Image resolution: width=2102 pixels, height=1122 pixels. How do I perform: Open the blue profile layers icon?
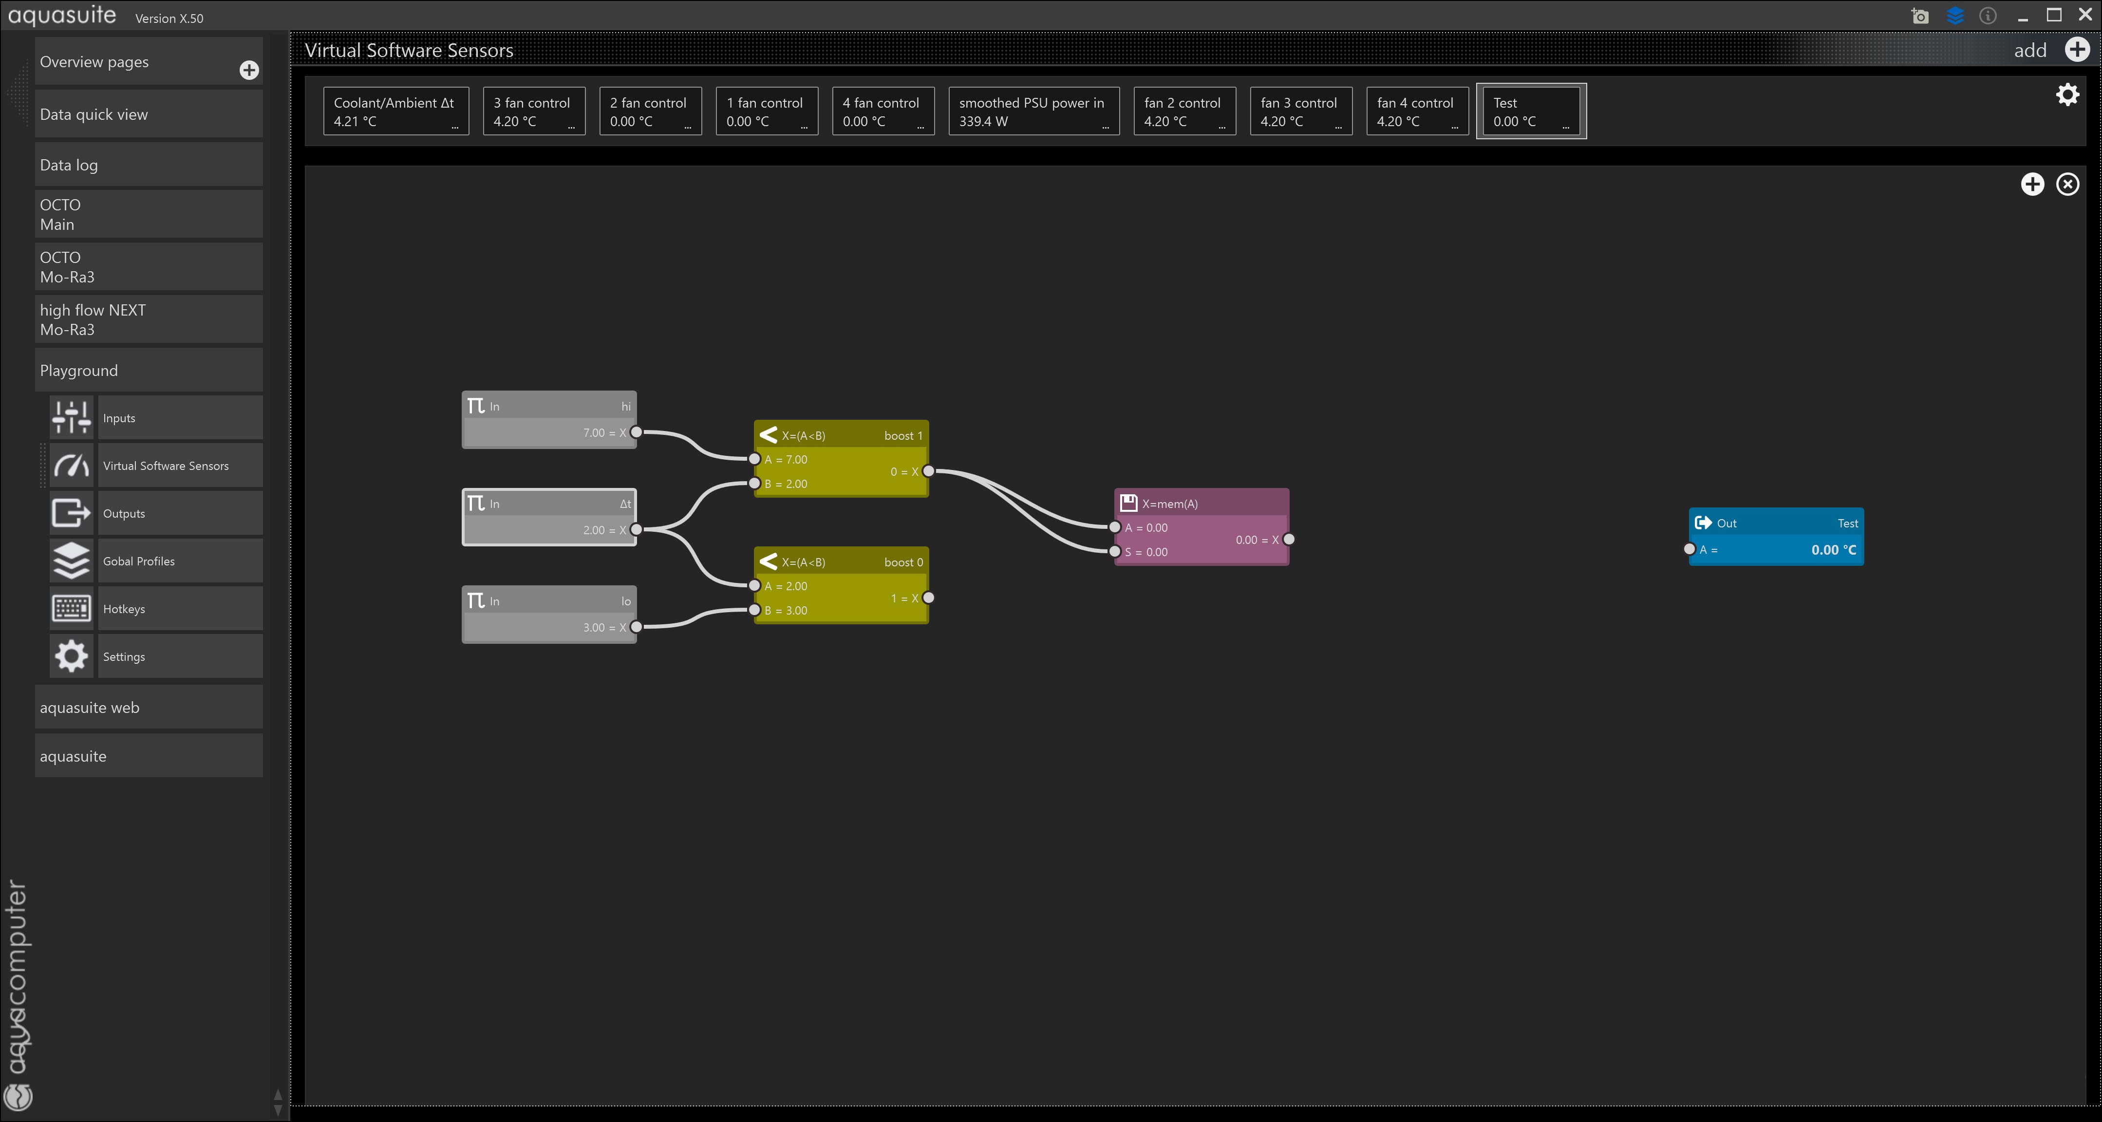(x=1954, y=16)
